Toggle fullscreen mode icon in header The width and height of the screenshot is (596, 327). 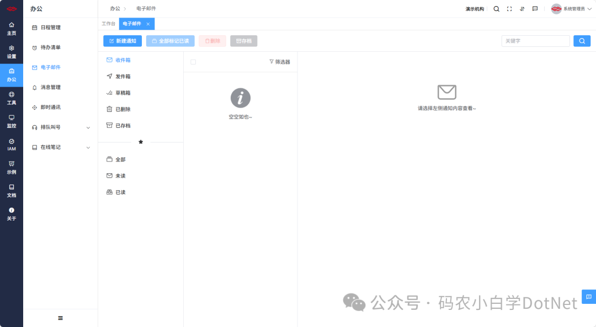click(509, 9)
